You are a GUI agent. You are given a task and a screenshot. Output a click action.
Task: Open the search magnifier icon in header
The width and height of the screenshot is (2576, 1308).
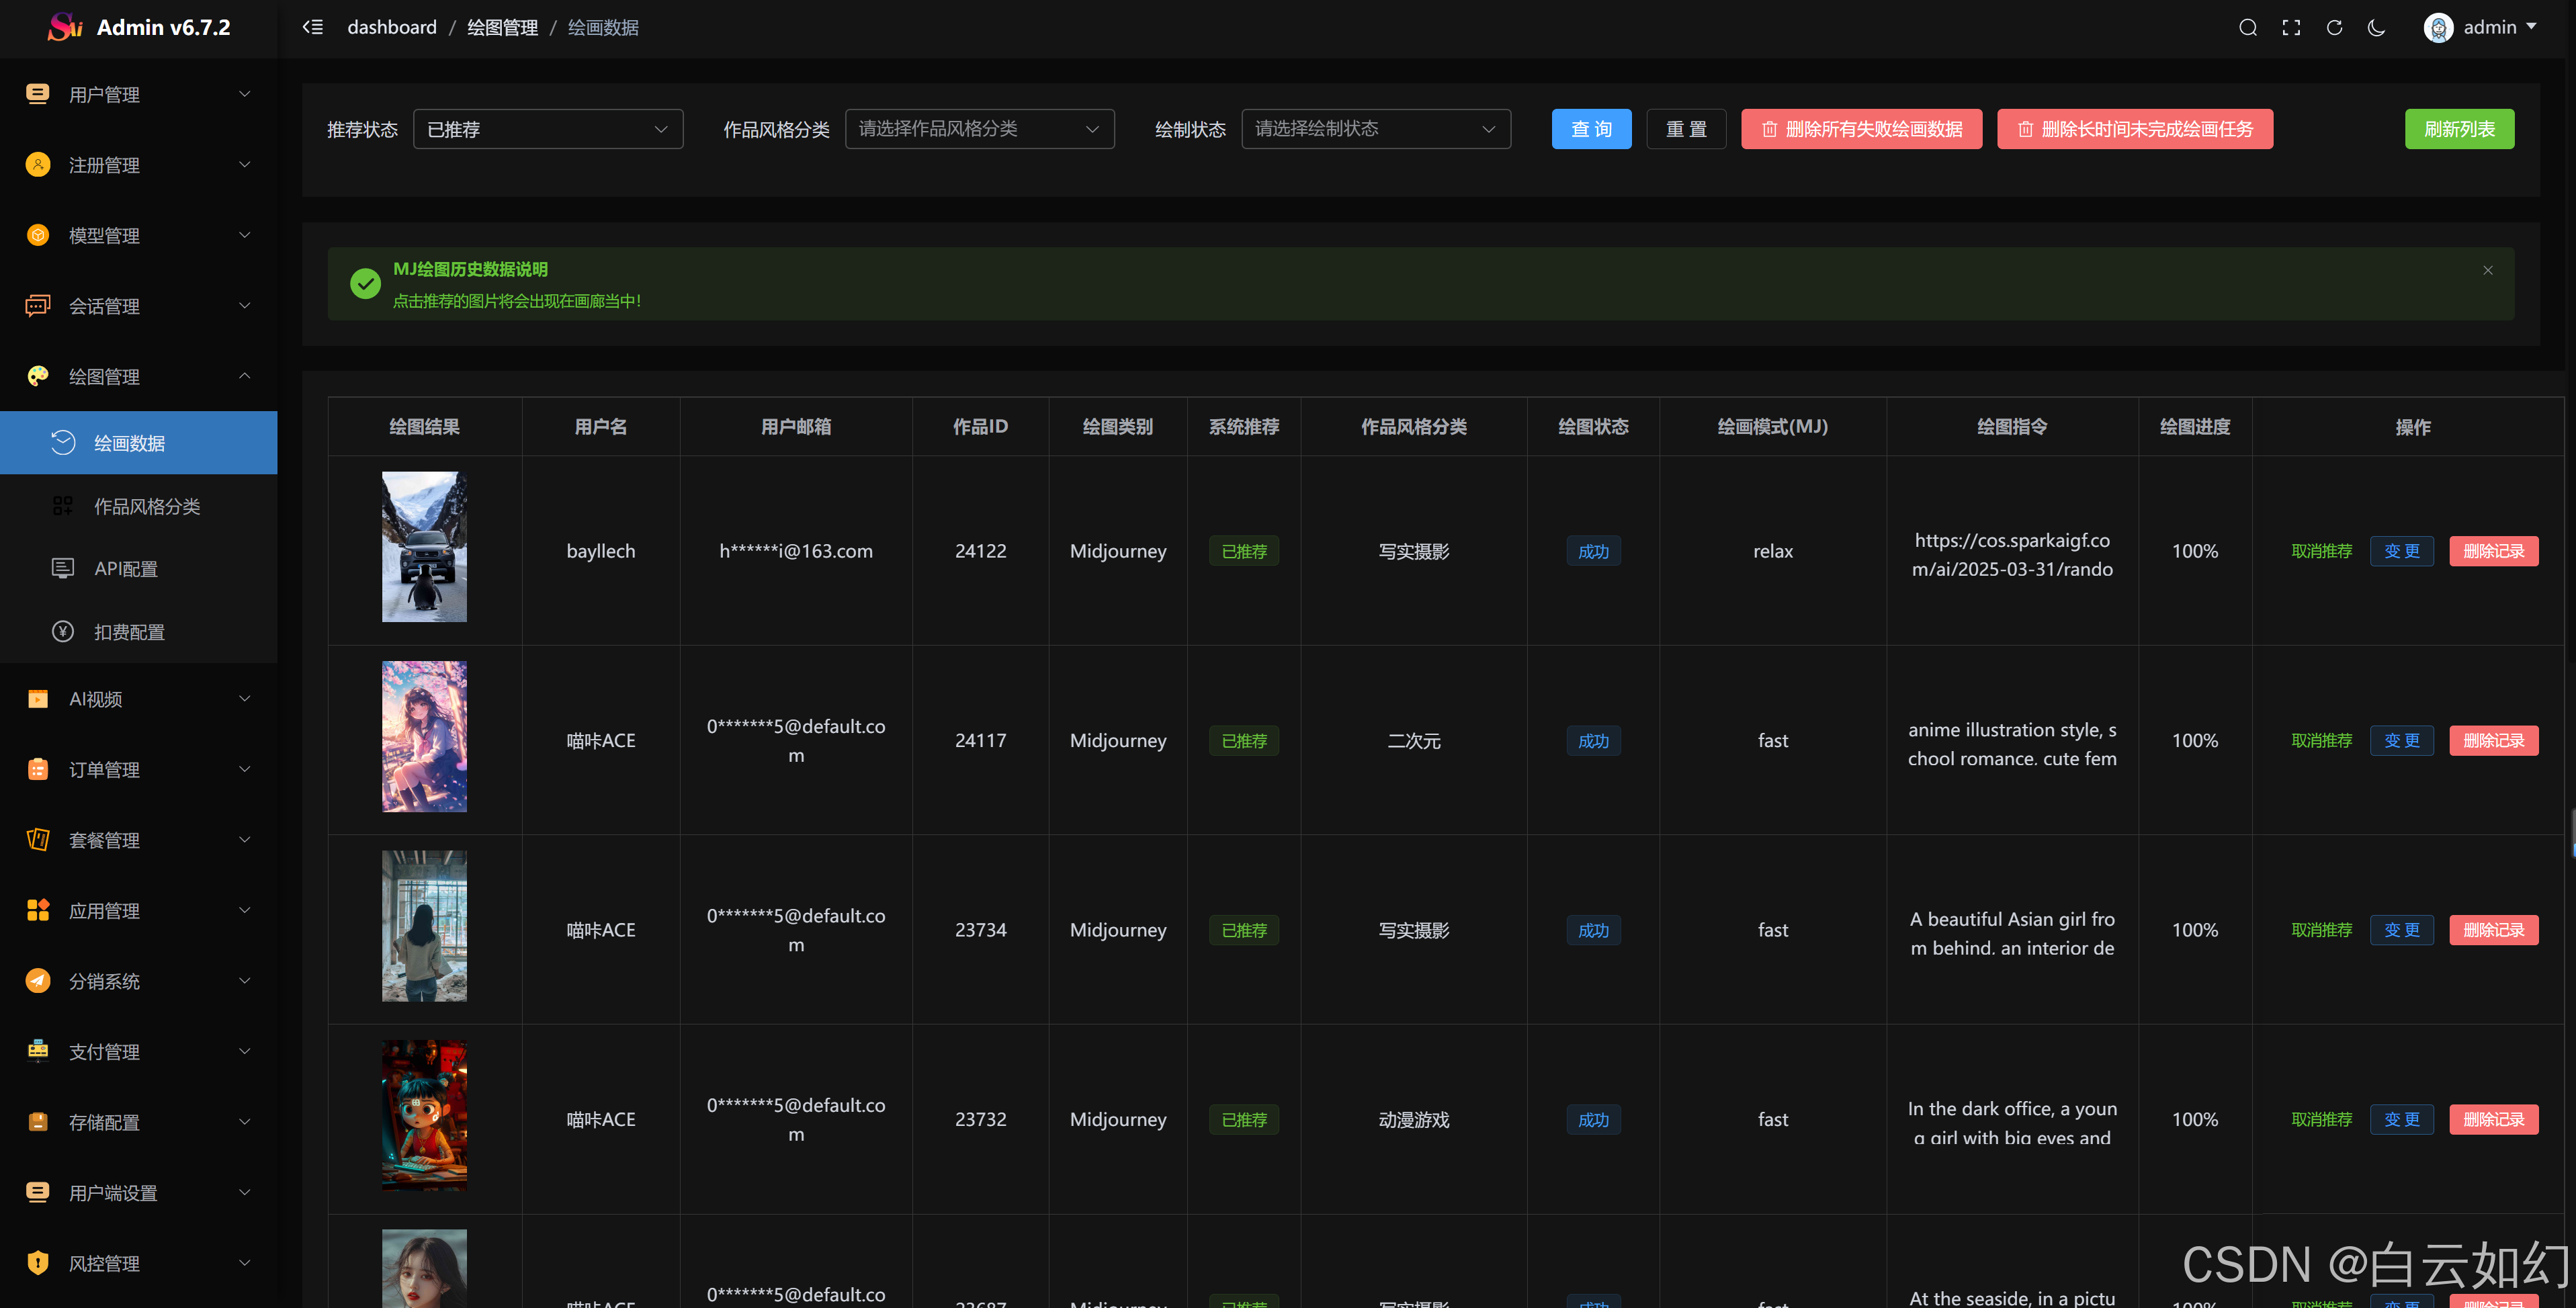pyautogui.click(x=2247, y=27)
